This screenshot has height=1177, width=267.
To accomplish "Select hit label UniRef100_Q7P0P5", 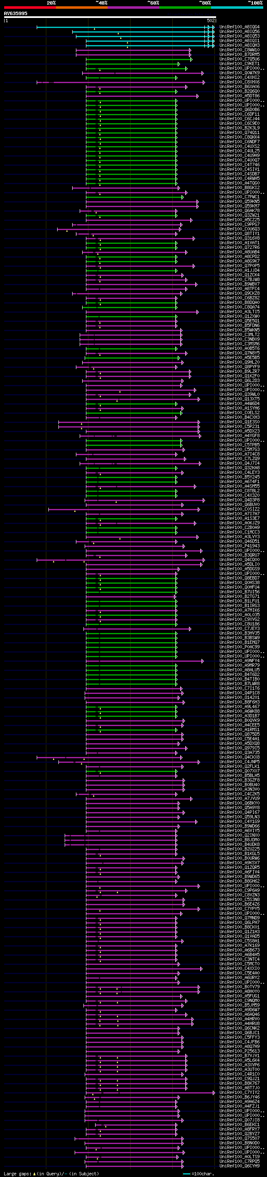I will coord(239,266).
